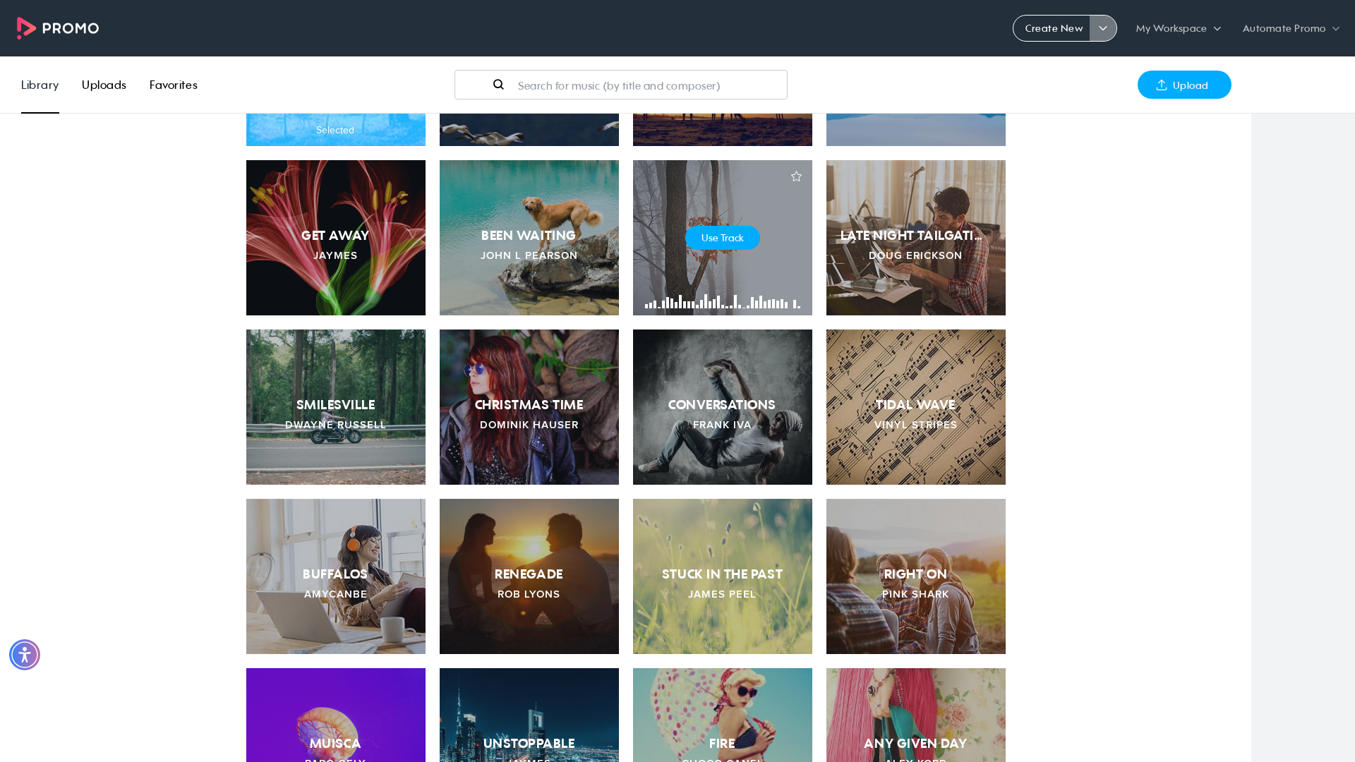The width and height of the screenshot is (1355, 762).
Task: Click the Promo logo
Action: 58,28
